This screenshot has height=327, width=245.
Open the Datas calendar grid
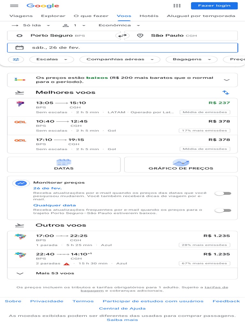tap(64, 165)
